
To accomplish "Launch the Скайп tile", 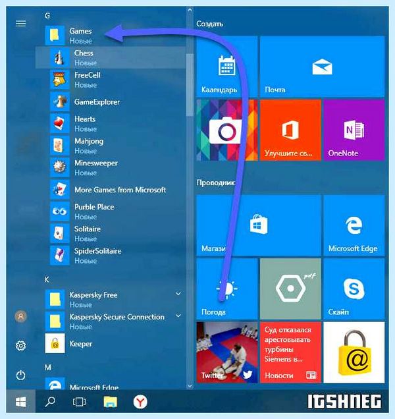I will coord(354,289).
